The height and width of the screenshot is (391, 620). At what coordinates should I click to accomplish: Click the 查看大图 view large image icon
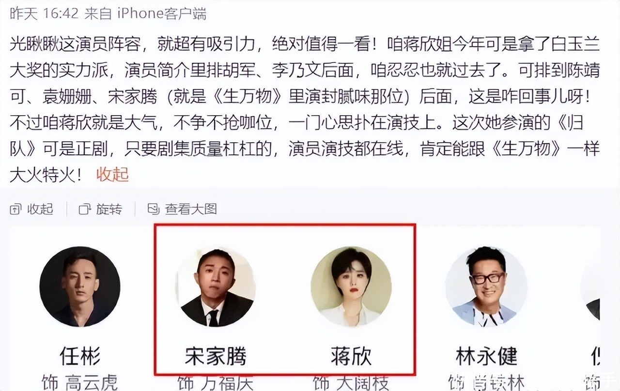point(154,209)
